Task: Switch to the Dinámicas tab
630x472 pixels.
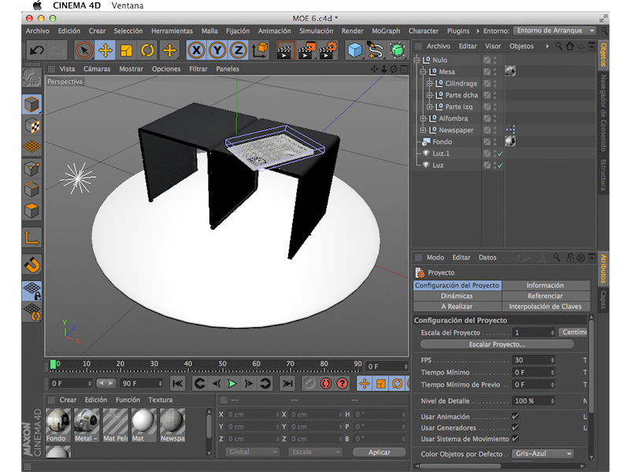Action: tap(457, 296)
